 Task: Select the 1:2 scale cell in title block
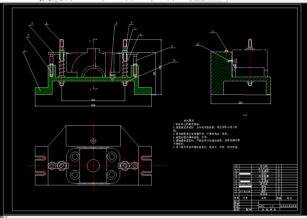[272, 206]
